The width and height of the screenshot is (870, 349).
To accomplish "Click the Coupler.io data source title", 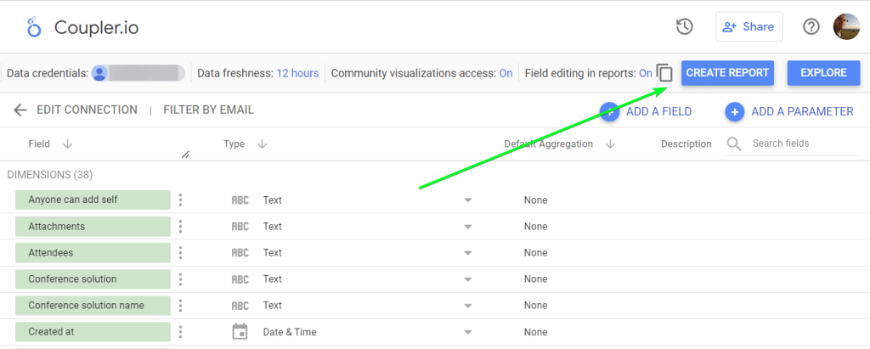I will [x=96, y=27].
